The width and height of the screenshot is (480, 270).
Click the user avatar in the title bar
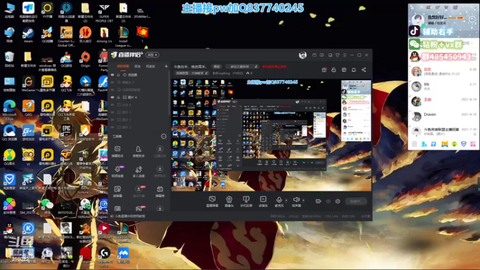tap(302, 55)
